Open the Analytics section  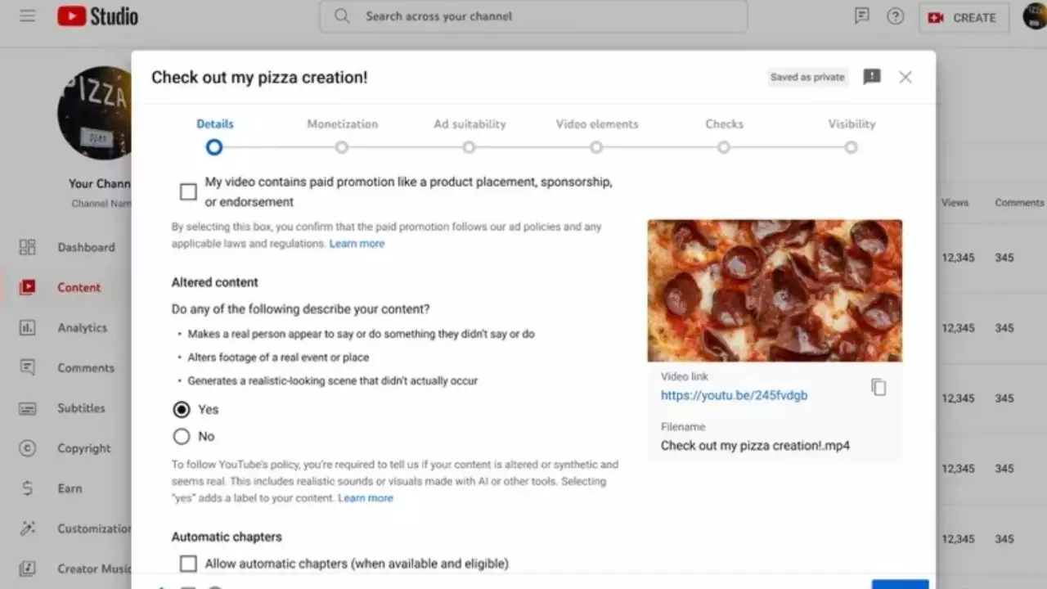pyautogui.click(x=82, y=327)
